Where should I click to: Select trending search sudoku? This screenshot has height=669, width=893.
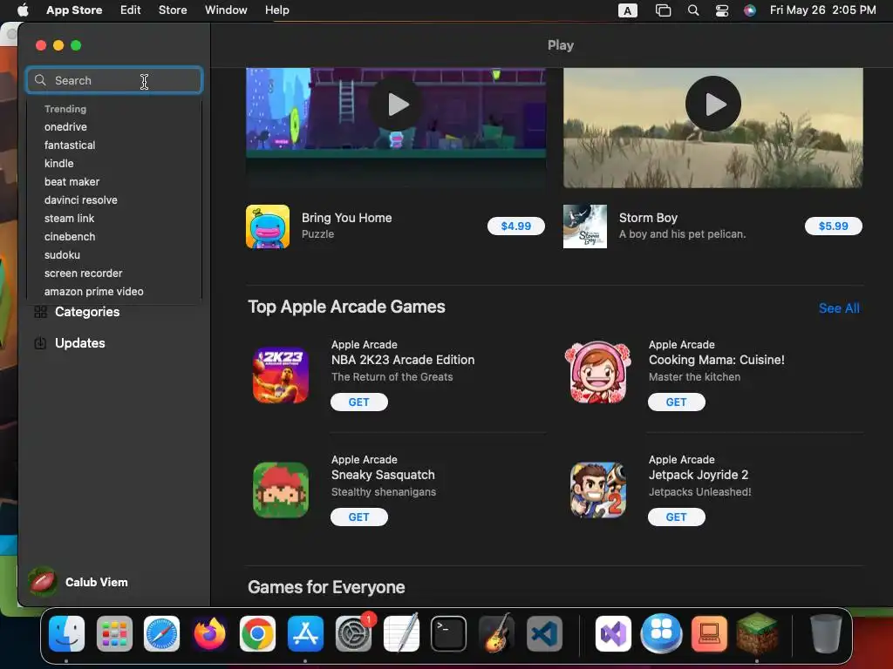click(x=62, y=255)
